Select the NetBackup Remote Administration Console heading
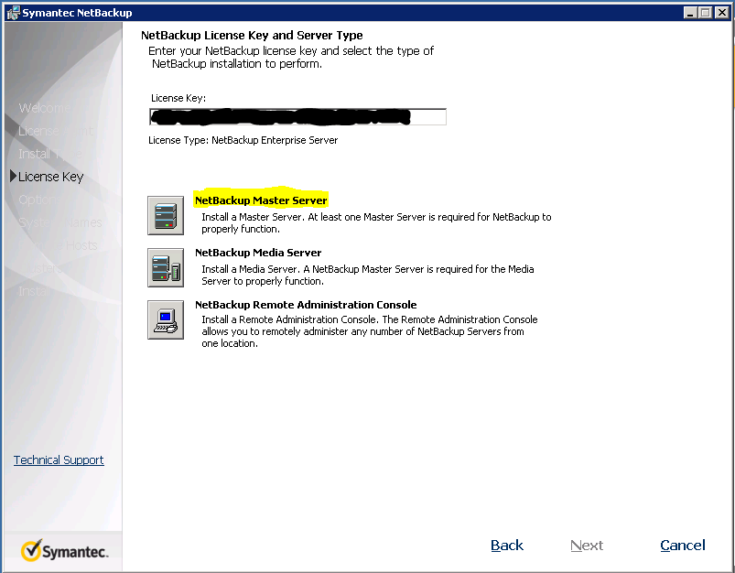The width and height of the screenshot is (735, 573). coord(306,305)
